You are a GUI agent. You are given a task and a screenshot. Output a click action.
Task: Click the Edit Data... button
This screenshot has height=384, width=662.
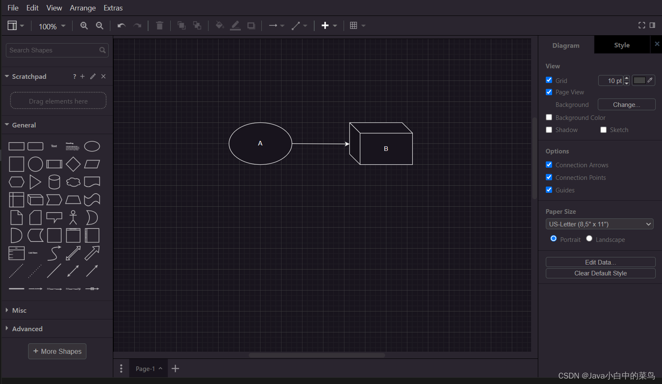click(600, 262)
